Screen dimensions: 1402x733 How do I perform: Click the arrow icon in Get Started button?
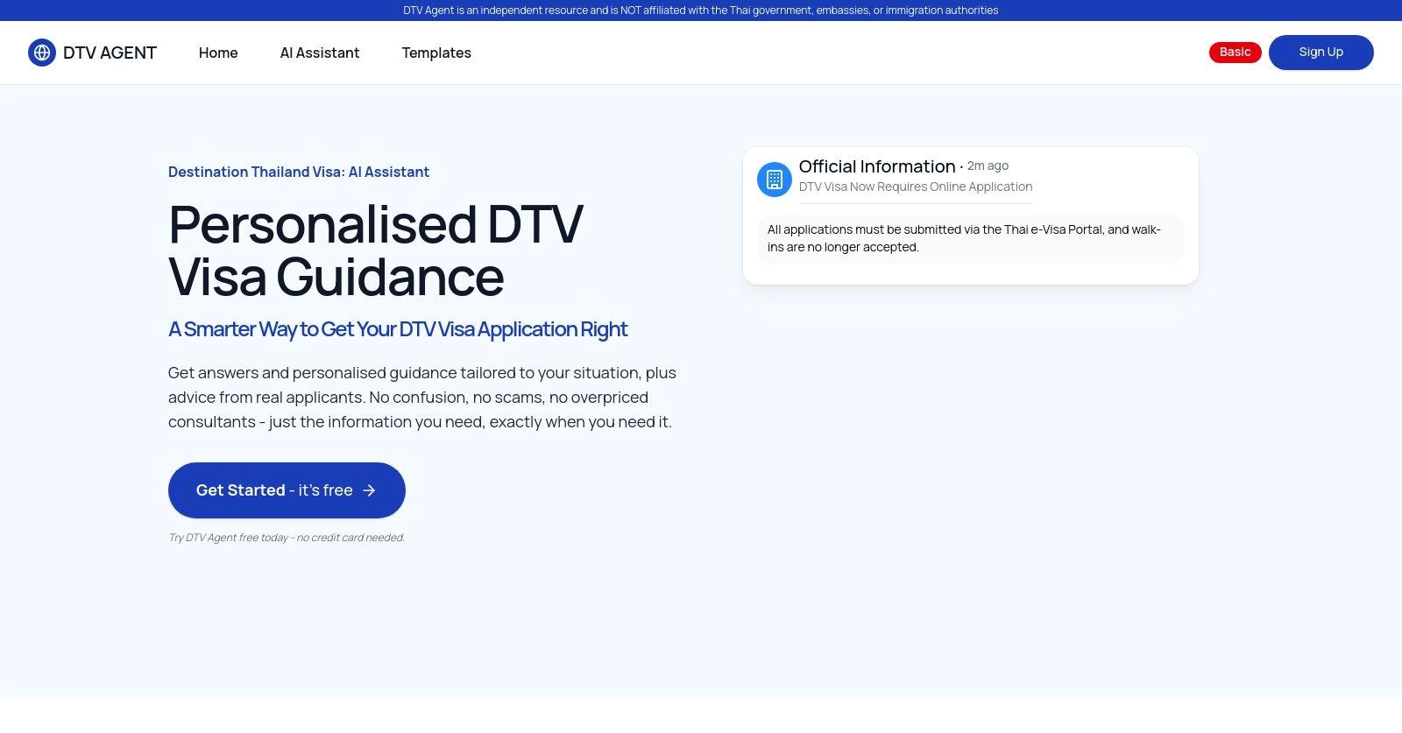point(369,490)
